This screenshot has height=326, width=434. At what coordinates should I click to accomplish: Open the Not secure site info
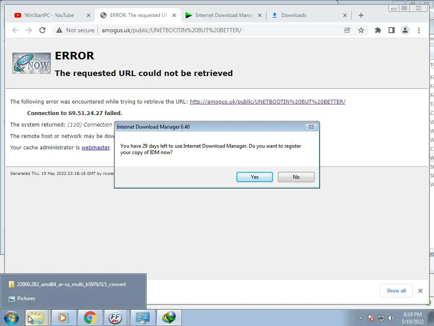[x=75, y=30]
